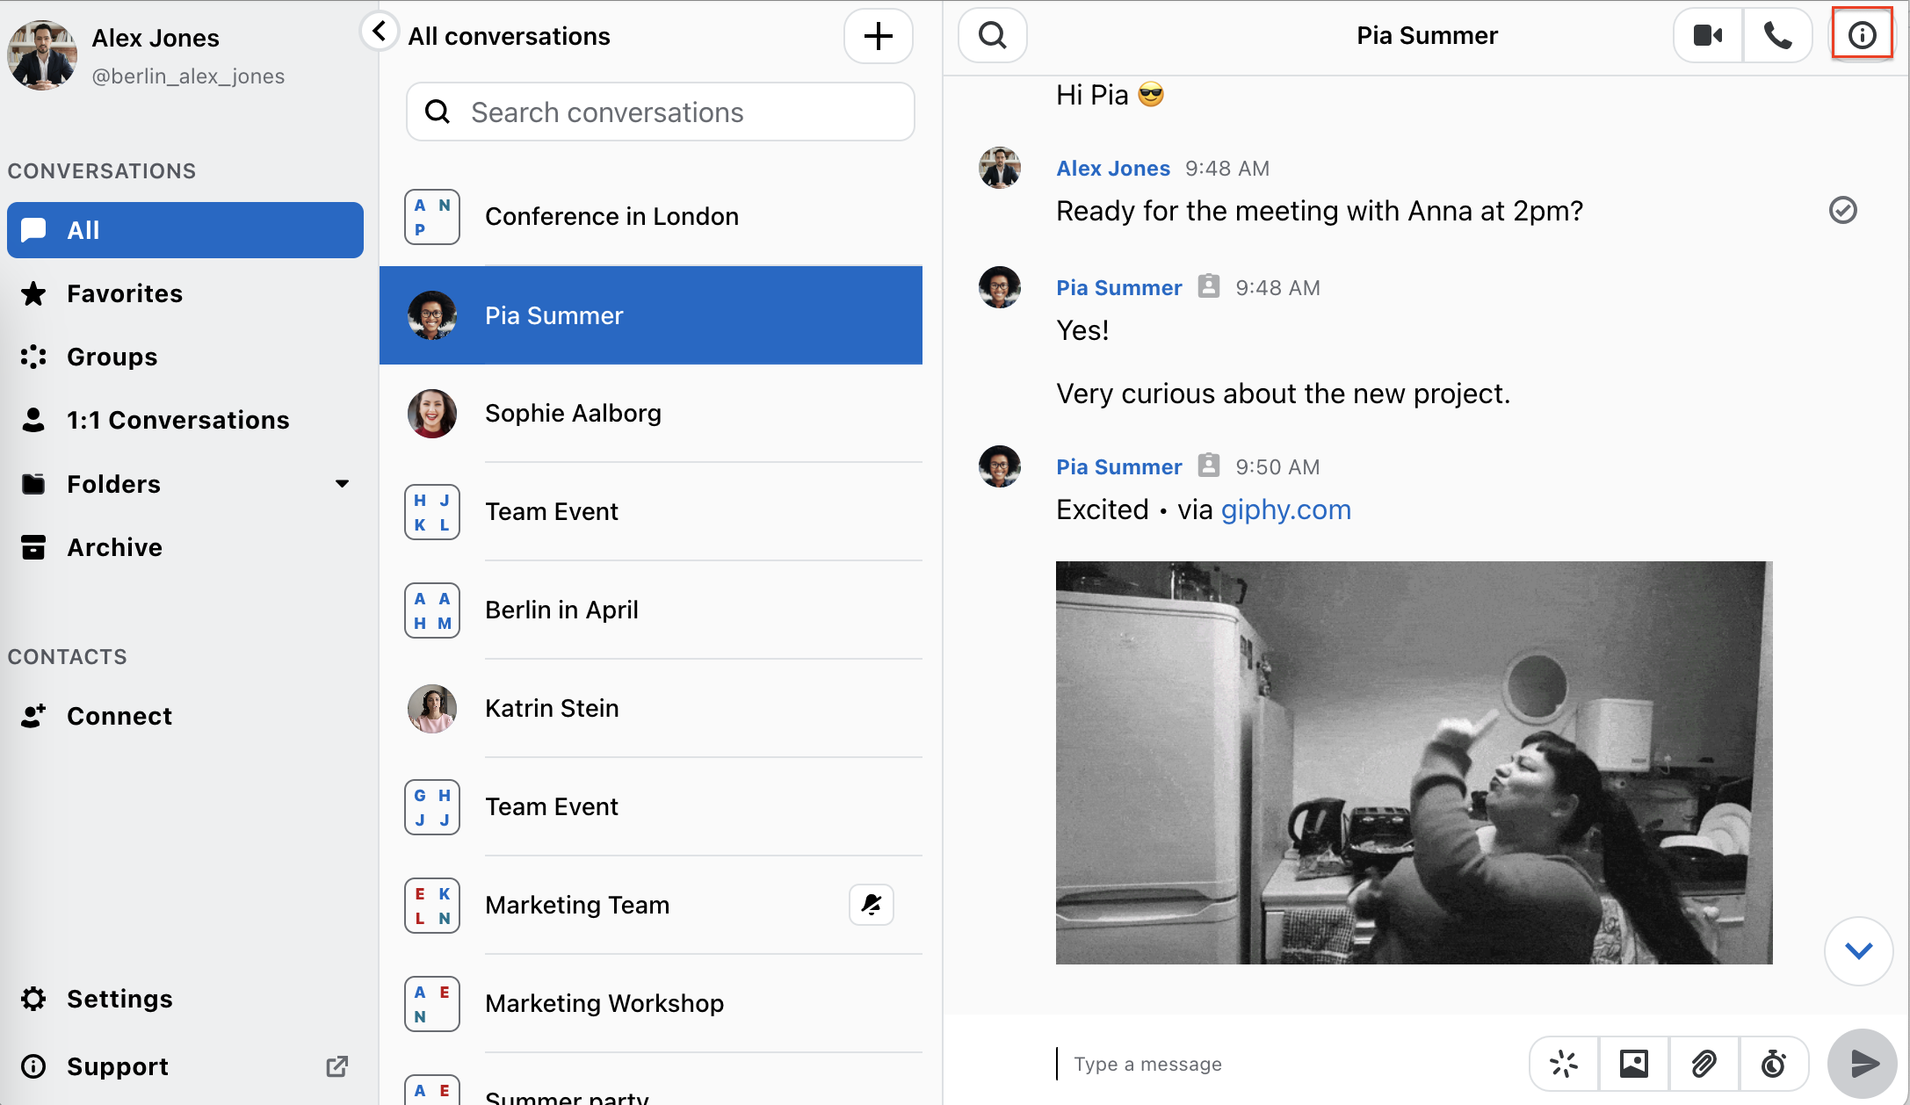Open the Excited GIF image
1910x1105 pixels.
(x=1414, y=762)
